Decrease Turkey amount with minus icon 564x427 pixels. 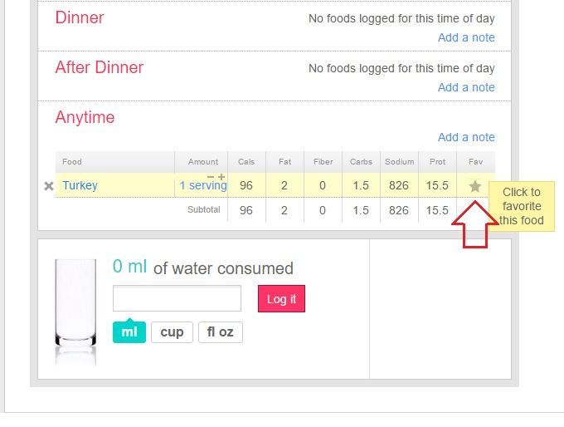(211, 176)
